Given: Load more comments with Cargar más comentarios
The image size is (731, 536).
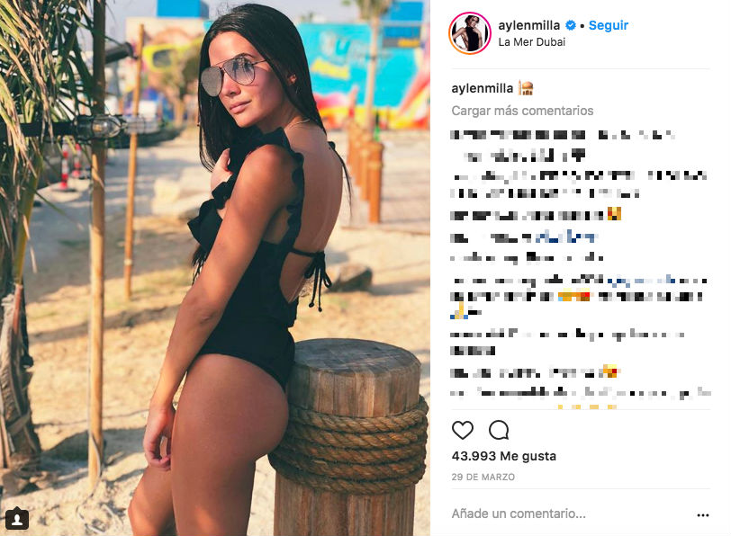Looking at the screenshot, I should (522, 111).
